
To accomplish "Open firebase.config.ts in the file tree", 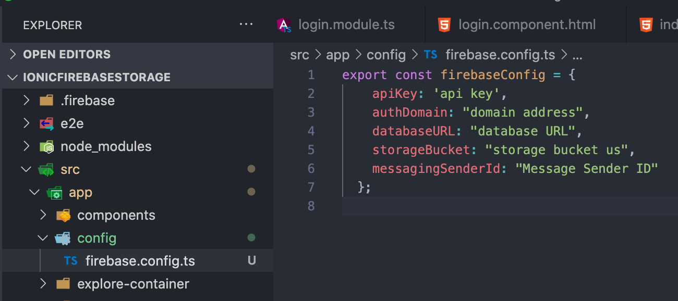I will (140, 261).
